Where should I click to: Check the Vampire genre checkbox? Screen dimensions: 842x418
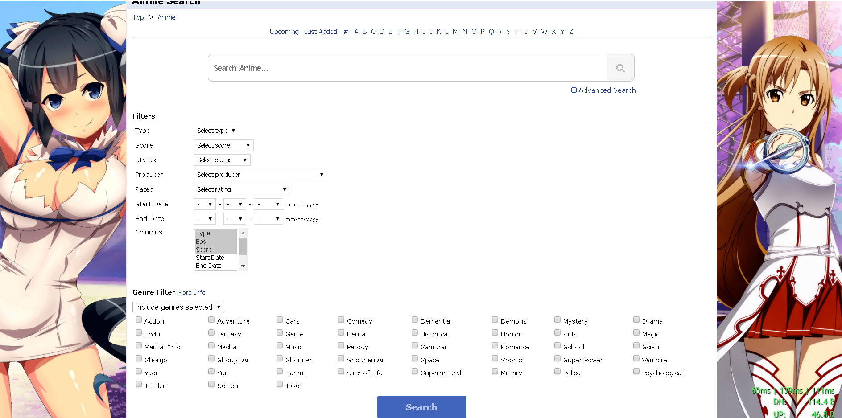click(636, 359)
